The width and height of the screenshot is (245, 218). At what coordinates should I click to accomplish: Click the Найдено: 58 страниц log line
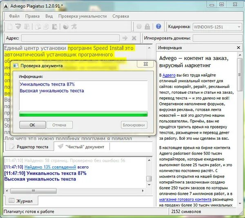point(65,161)
